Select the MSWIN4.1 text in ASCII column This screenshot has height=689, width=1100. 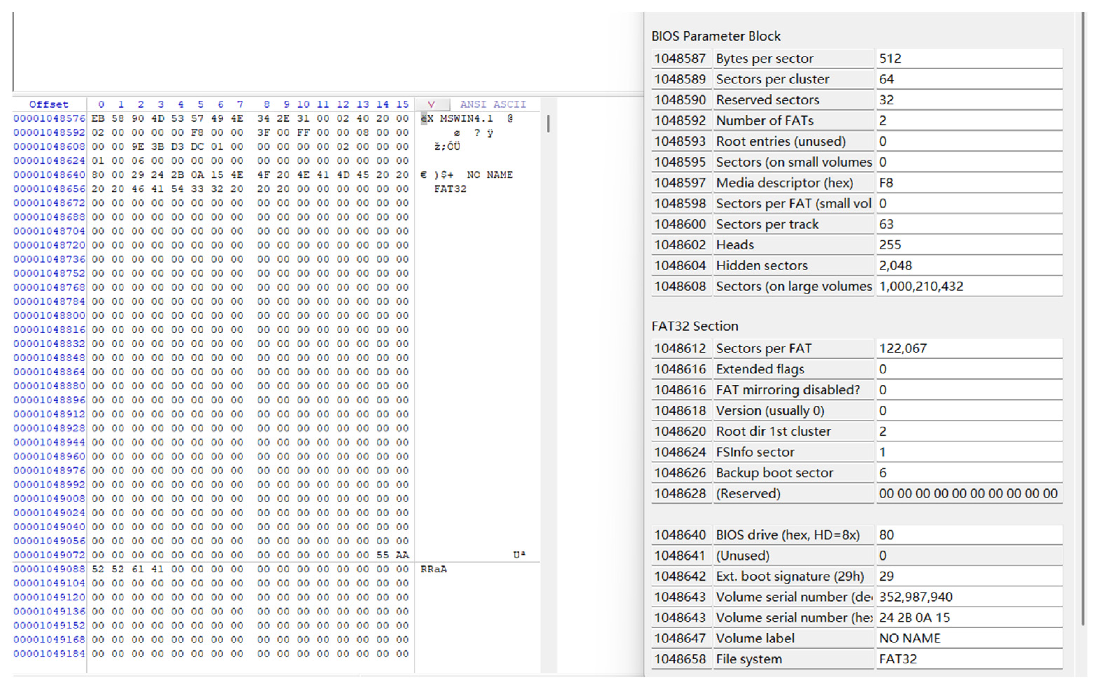467,119
